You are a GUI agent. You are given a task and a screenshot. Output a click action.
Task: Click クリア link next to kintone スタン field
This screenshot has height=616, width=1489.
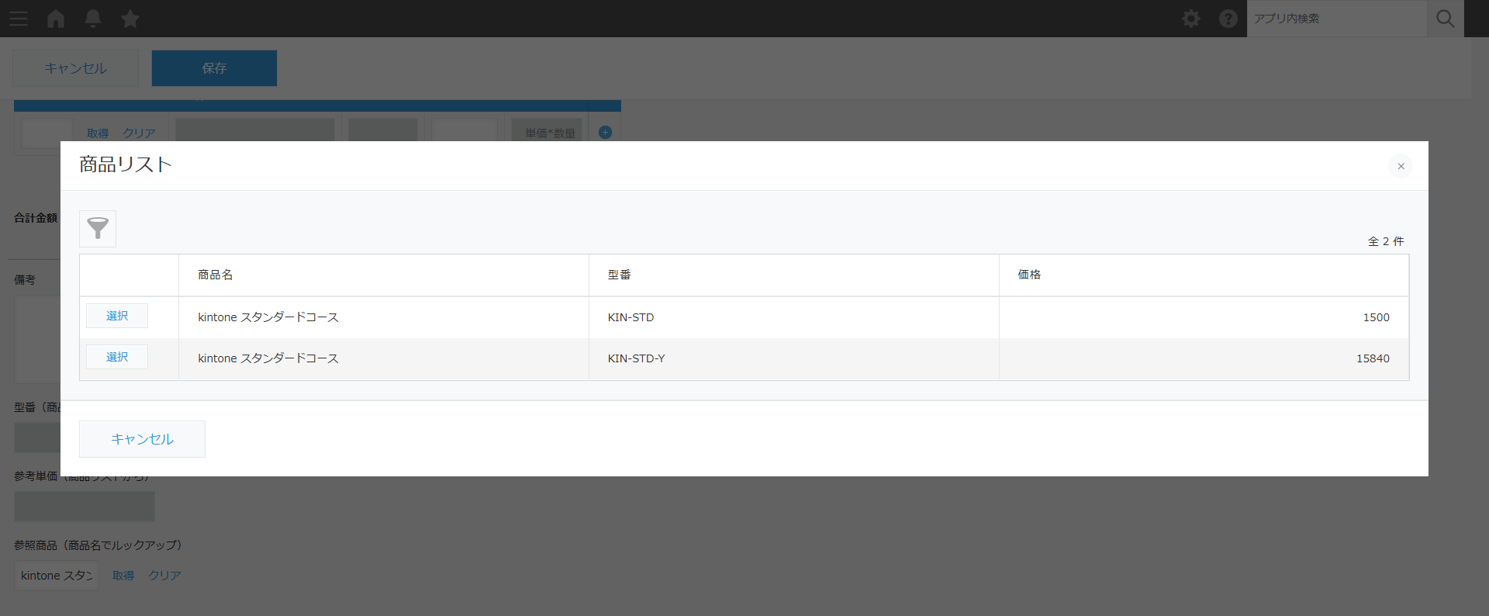point(164,576)
